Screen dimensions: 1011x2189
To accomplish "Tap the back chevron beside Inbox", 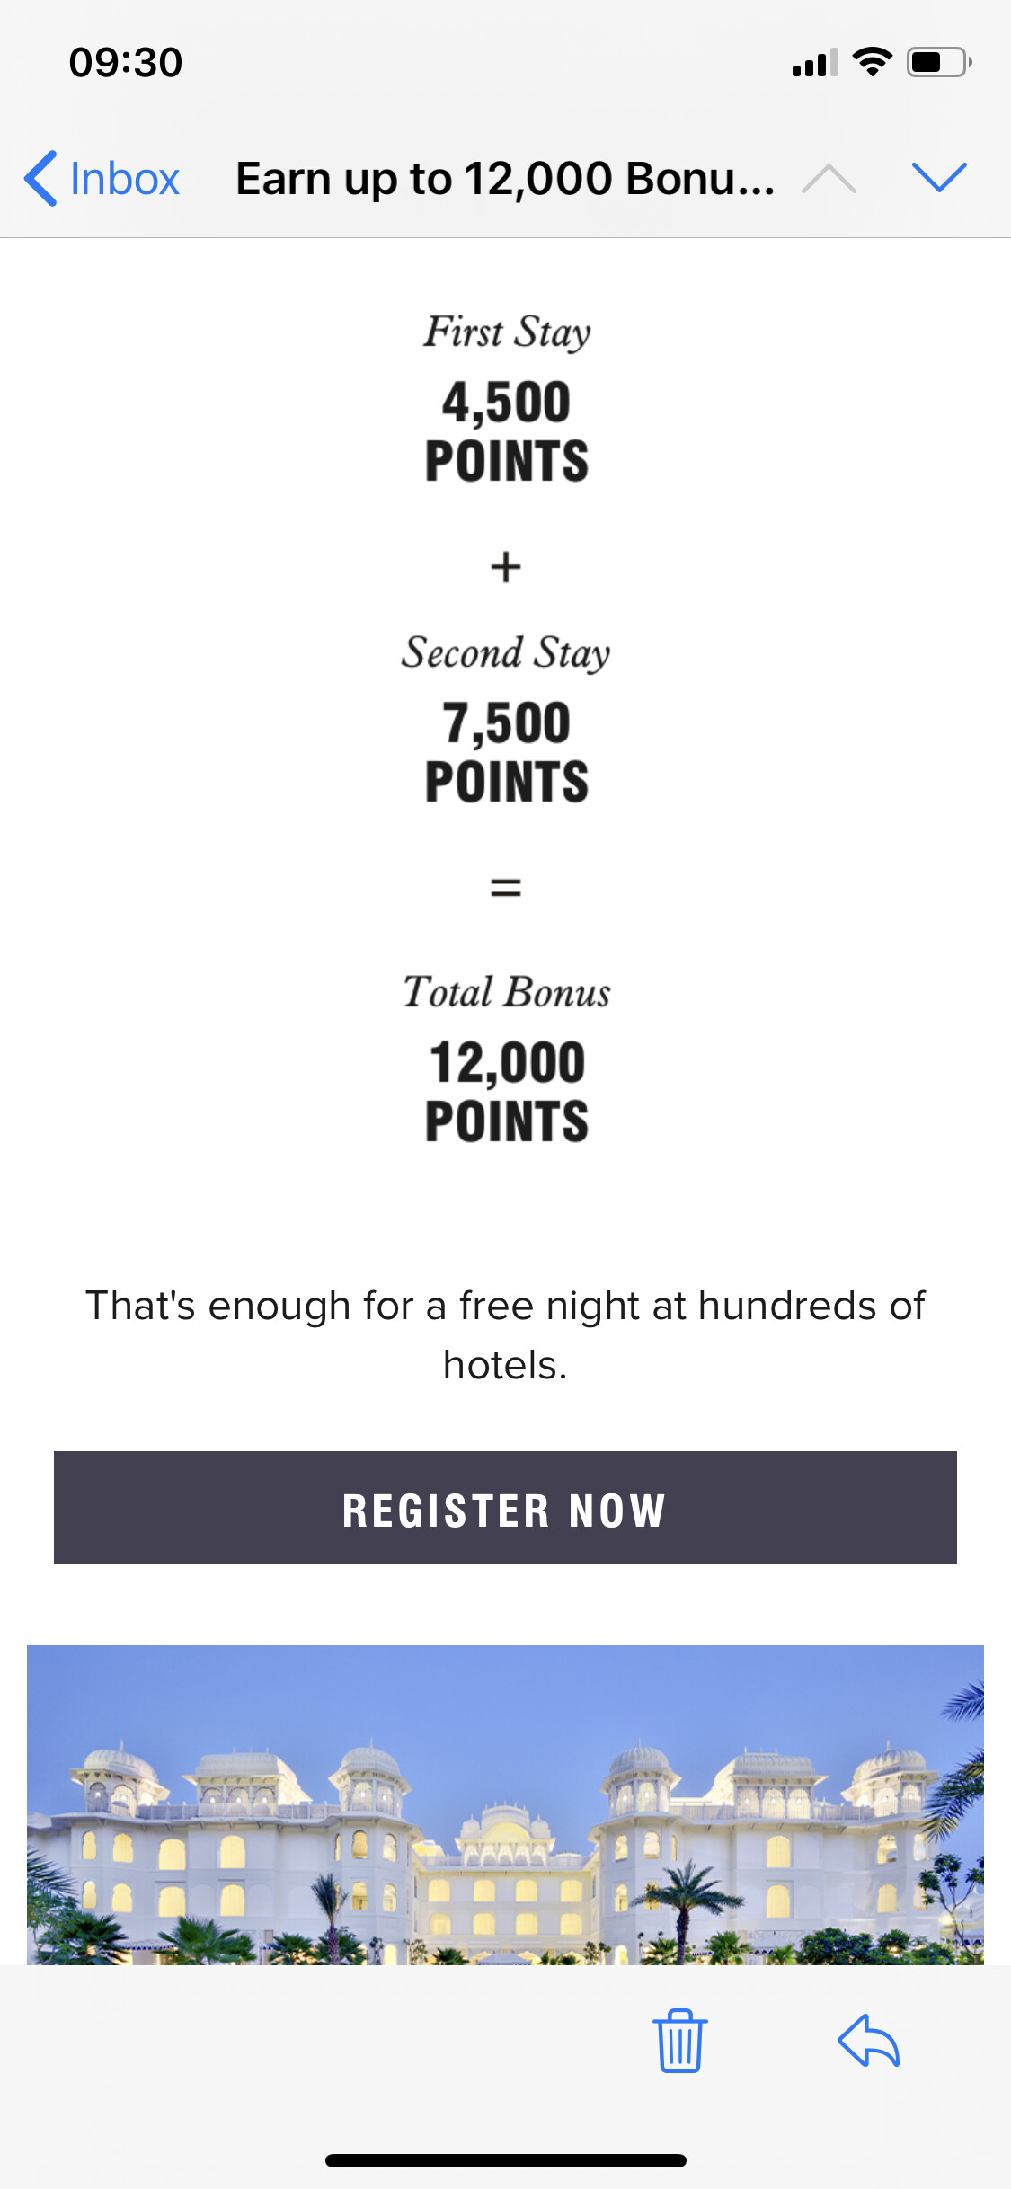I will pos(41,178).
